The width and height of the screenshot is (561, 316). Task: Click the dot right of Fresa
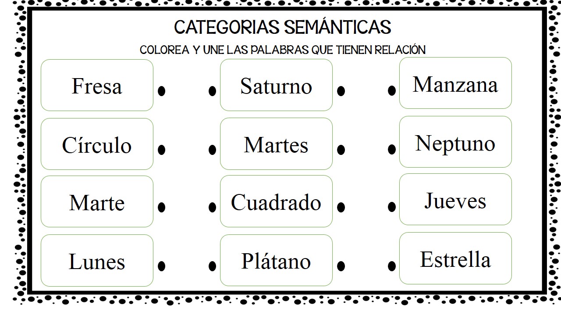pyautogui.click(x=161, y=91)
